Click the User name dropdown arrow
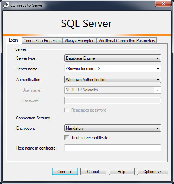 click(x=158, y=90)
